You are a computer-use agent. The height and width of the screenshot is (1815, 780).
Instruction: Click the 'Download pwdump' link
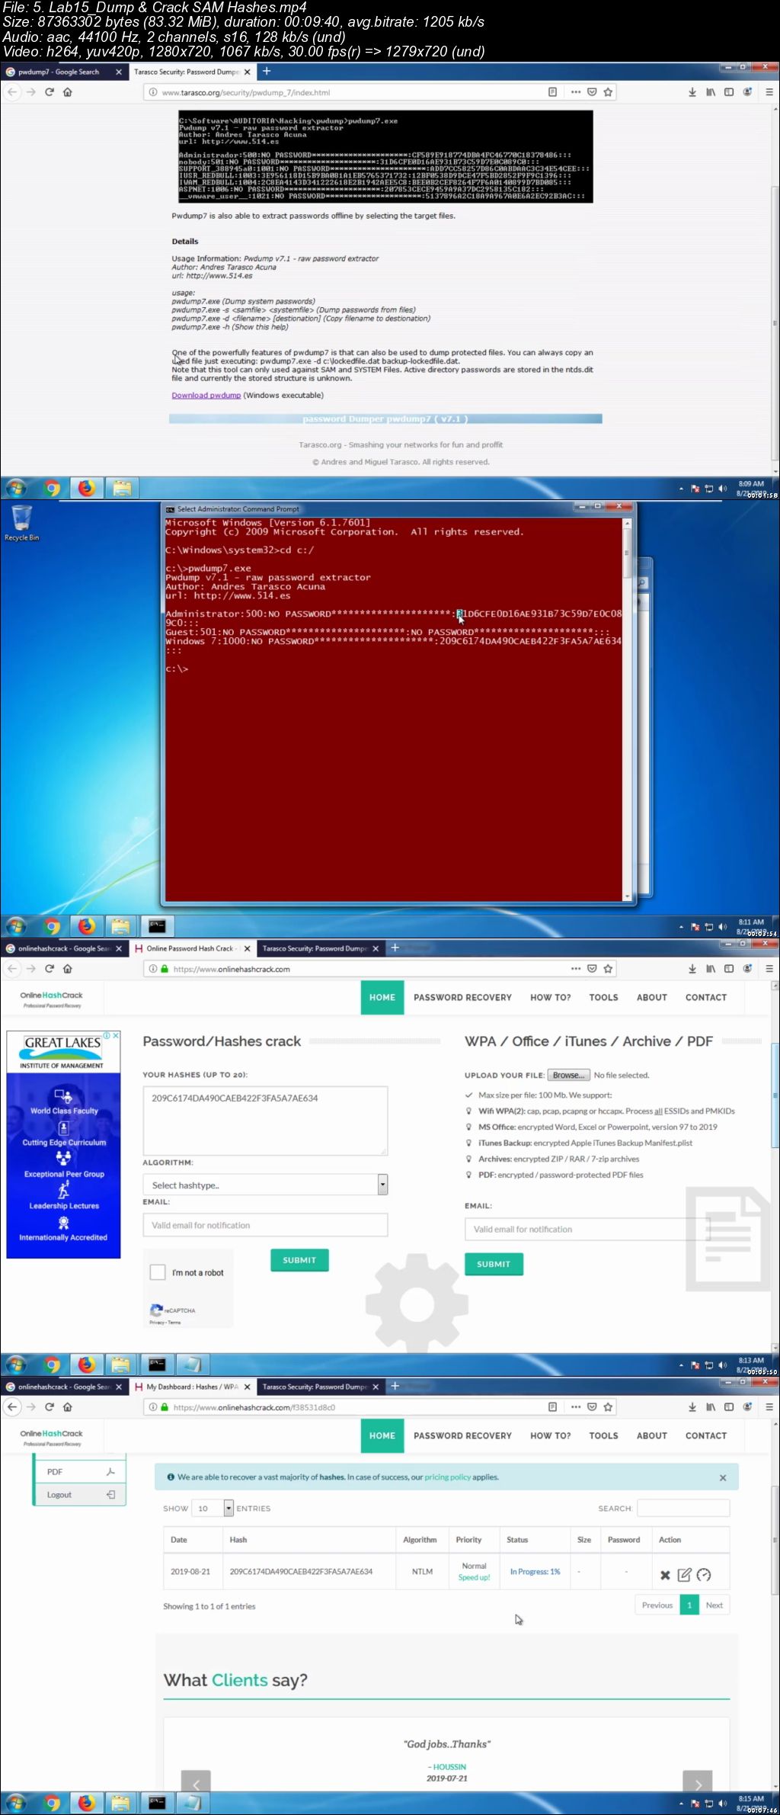pyautogui.click(x=206, y=395)
